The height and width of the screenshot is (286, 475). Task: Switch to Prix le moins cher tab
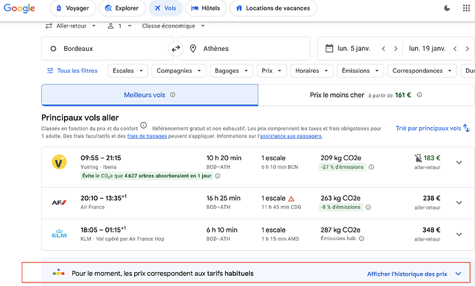coord(366,95)
